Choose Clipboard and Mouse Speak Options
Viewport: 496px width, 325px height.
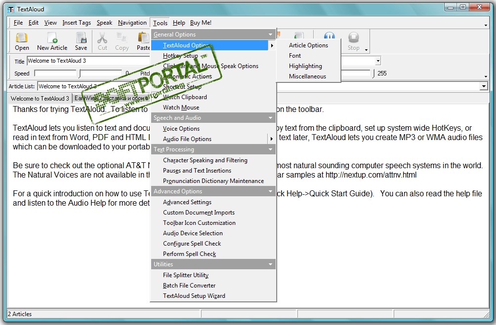(x=213, y=66)
